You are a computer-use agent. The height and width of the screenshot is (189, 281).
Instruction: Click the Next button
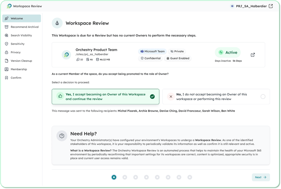pos(261,177)
